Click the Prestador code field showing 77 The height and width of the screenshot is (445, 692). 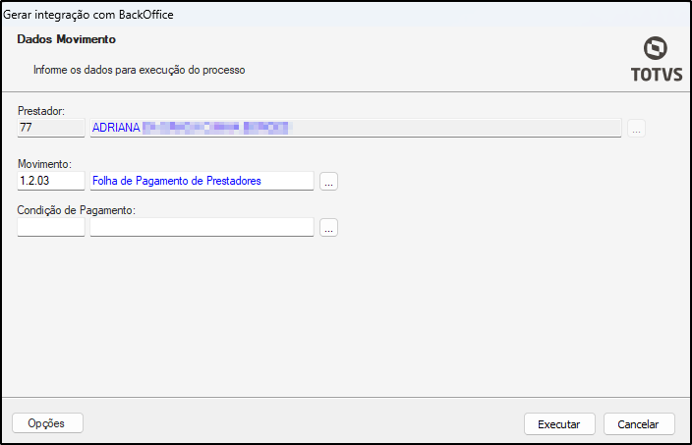pos(51,128)
